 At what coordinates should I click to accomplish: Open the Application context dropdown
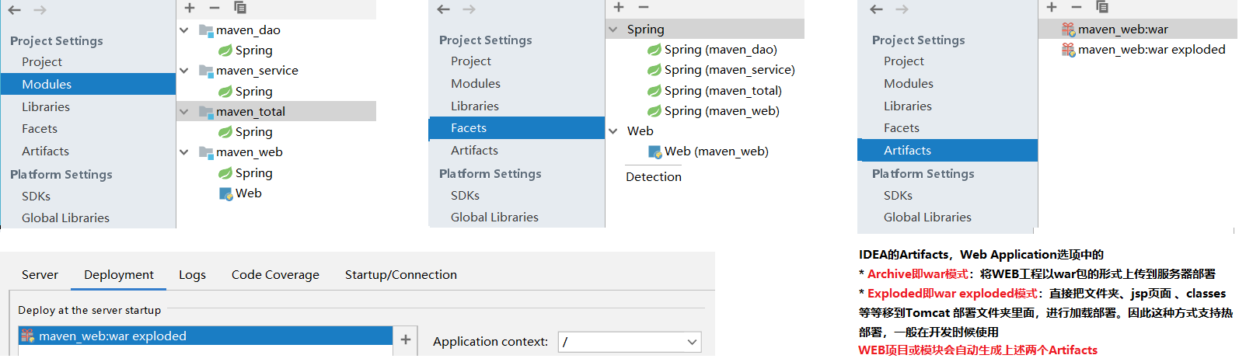coord(692,342)
